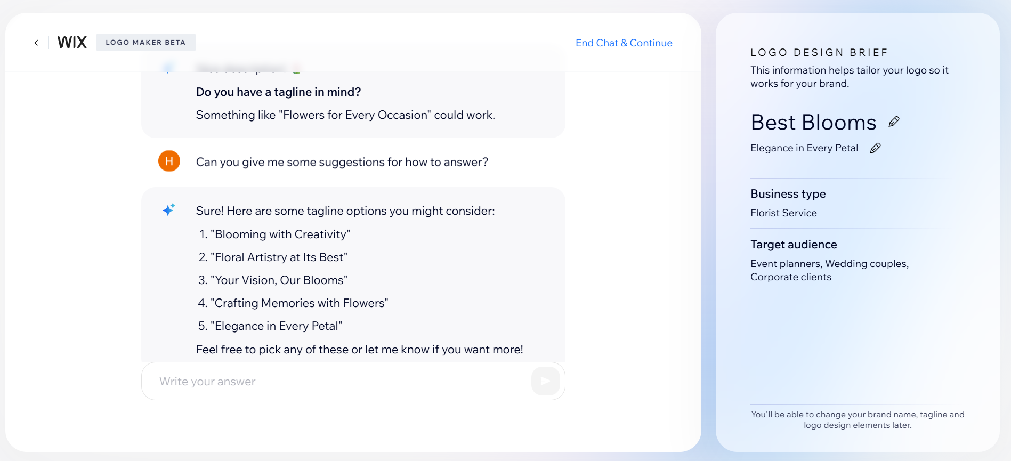Click the LOGO MAKER BETA badge
Viewport: 1011px width, 461px height.
145,42
